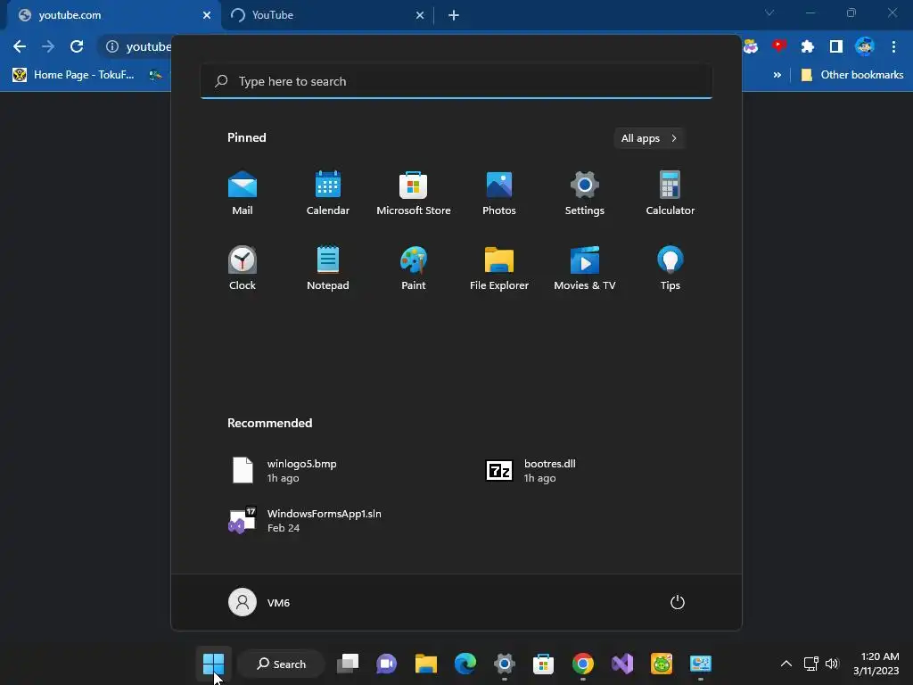This screenshot has height=685, width=913.
Task: Open a new Chrome tab
Action: point(454,15)
